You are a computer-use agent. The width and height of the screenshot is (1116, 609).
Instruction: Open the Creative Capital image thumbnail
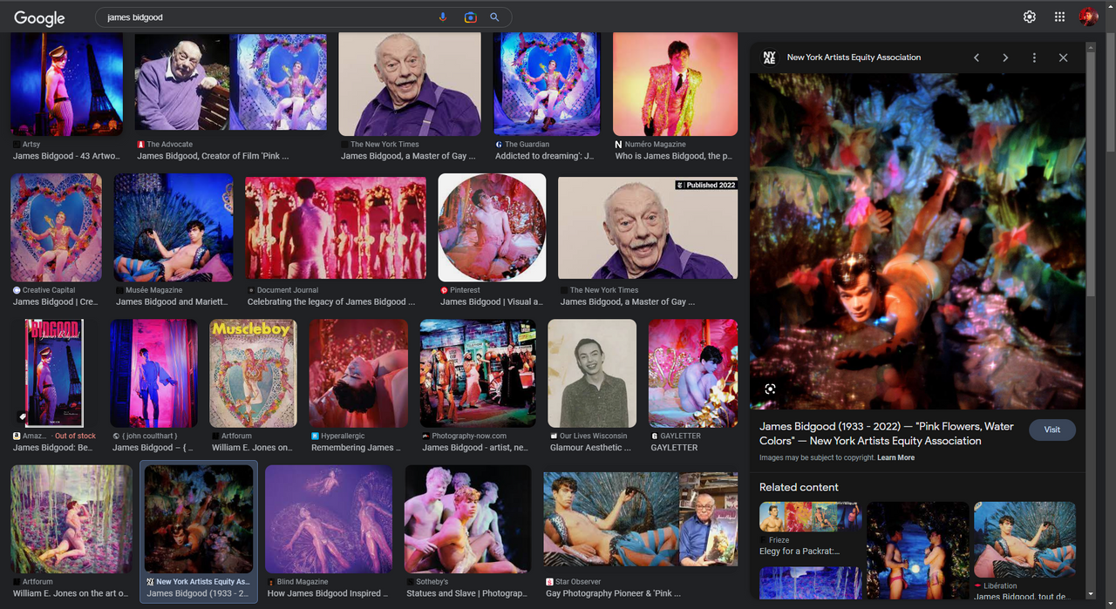(x=56, y=227)
